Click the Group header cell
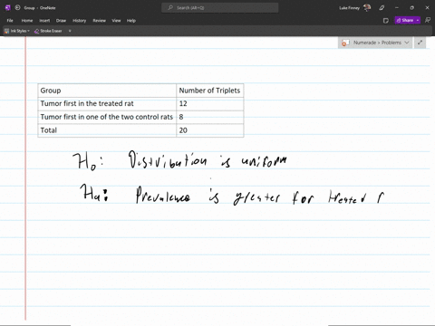The image size is (435, 326). (107, 91)
